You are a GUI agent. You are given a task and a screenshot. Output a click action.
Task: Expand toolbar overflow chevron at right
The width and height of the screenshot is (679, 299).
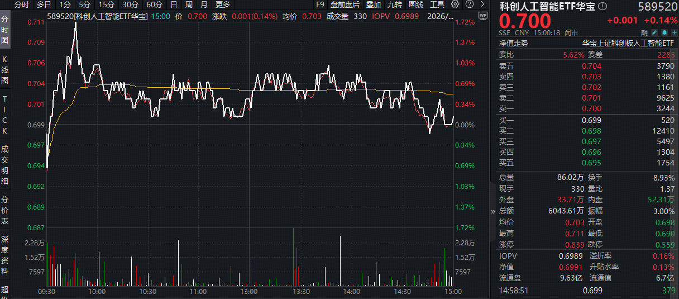[482, 4]
